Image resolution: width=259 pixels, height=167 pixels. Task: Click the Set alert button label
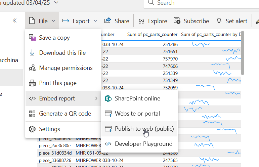(236, 21)
